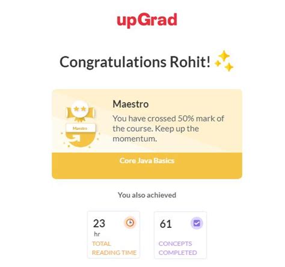Click the 23 hr reading value
The height and width of the screenshot is (267, 285).
pyautogui.click(x=99, y=227)
